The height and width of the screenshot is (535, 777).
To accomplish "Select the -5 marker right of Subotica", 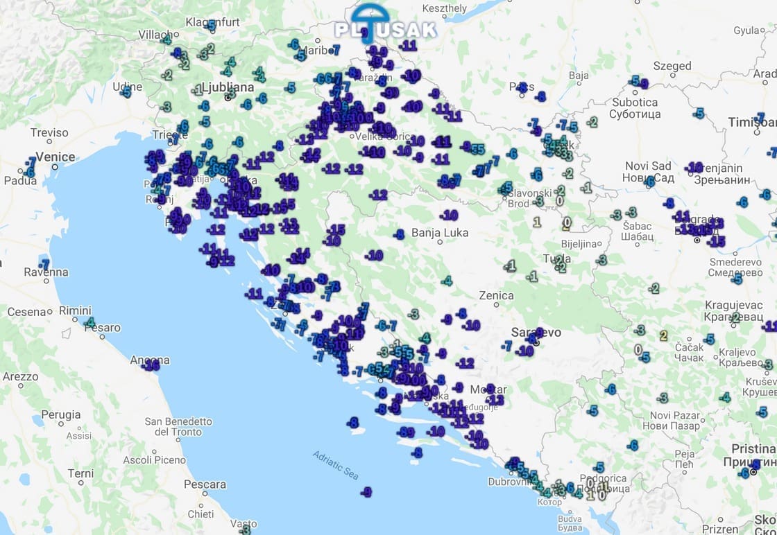I will tap(699, 113).
